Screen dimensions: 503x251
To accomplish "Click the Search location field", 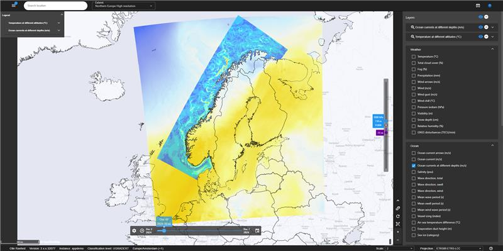I will 55,6.
